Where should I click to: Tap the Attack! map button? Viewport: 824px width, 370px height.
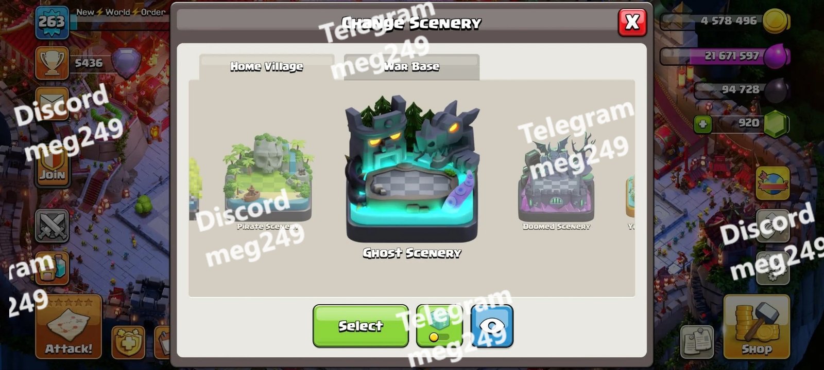pyautogui.click(x=68, y=327)
